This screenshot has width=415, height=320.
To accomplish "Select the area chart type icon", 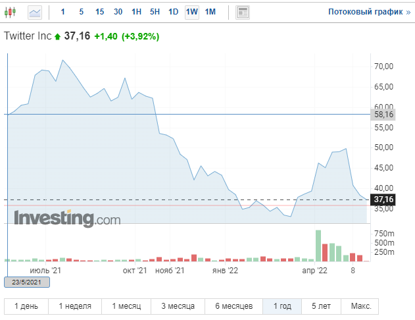I will 35,13.
